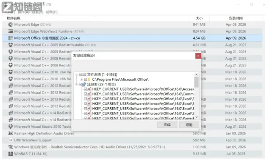The height and width of the screenshot is (160, 265).
Task: Toggle the 文件系统 (1 个项目) checkbox
Action: pyautogui.click(x=81, y=75)
